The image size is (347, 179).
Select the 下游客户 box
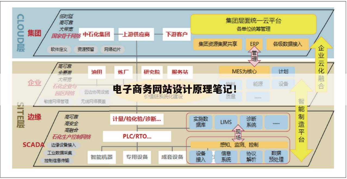pos(176,34)
